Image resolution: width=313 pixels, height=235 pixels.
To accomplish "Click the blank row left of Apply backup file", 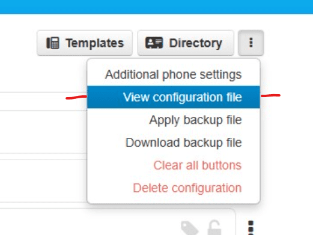I will [x=43, y=132].
